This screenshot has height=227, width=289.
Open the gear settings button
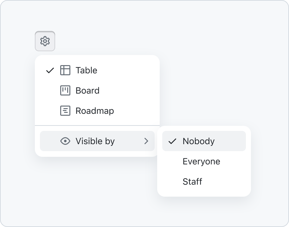(45, 41)
